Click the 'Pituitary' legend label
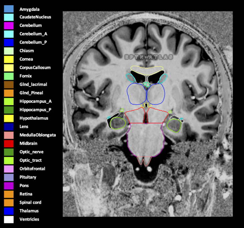This screenshot has height=228, width=244. tap(28, 177)
